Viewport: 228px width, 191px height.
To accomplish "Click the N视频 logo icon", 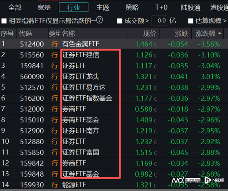I will pos(214,180).
